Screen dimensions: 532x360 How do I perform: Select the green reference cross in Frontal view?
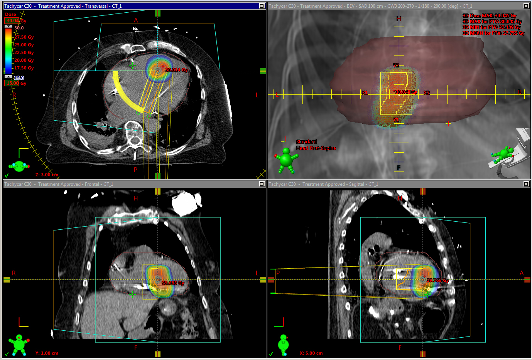(x=132, y=295)
